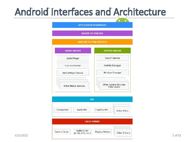Select the Display Drivers box
Screen dimensions: 189x142
pos(103,132)
